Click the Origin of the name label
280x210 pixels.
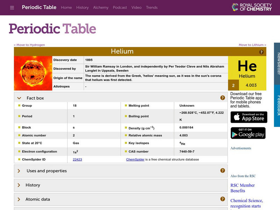tap(68, 78)
